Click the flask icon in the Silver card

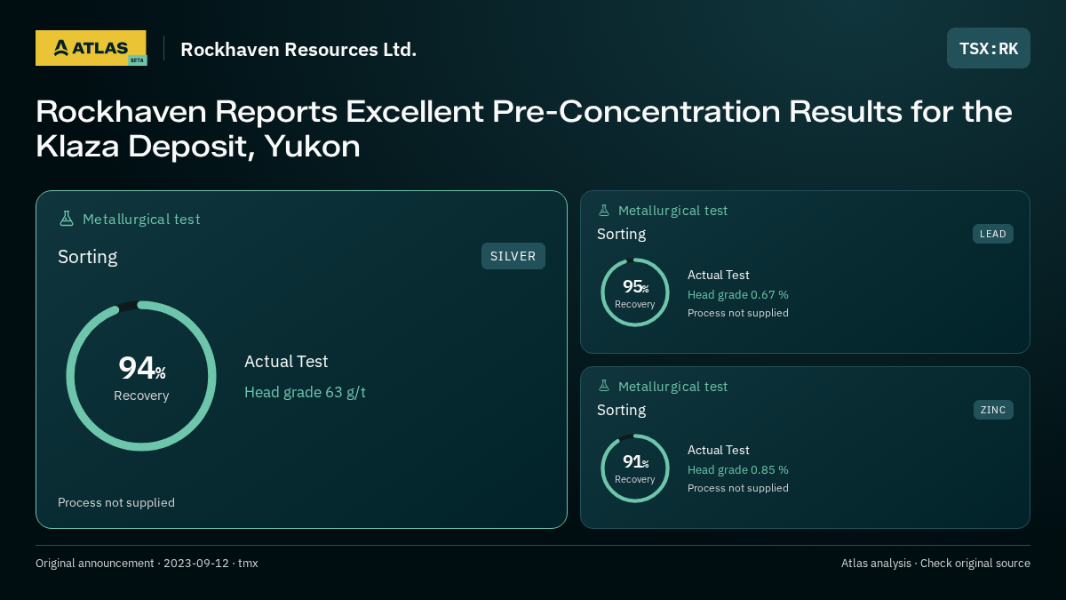coord(66,219)
